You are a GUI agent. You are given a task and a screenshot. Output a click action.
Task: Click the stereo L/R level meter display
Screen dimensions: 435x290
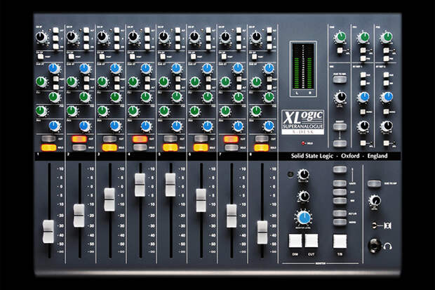pyautogui.click(x=303, y=69)
